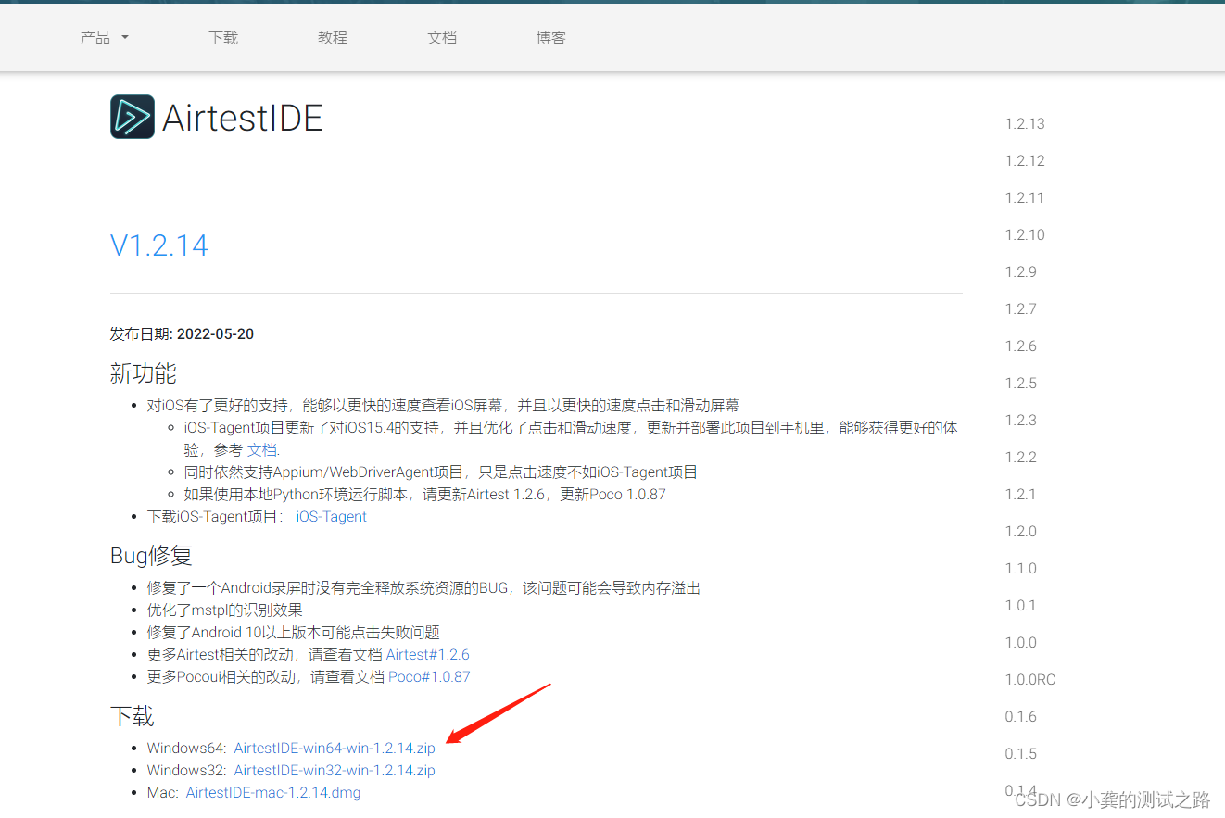This screenshot has width=1225, height=818.
Task: Expand the 产品 dropdown arrow
Action: (x=125, y=38)
